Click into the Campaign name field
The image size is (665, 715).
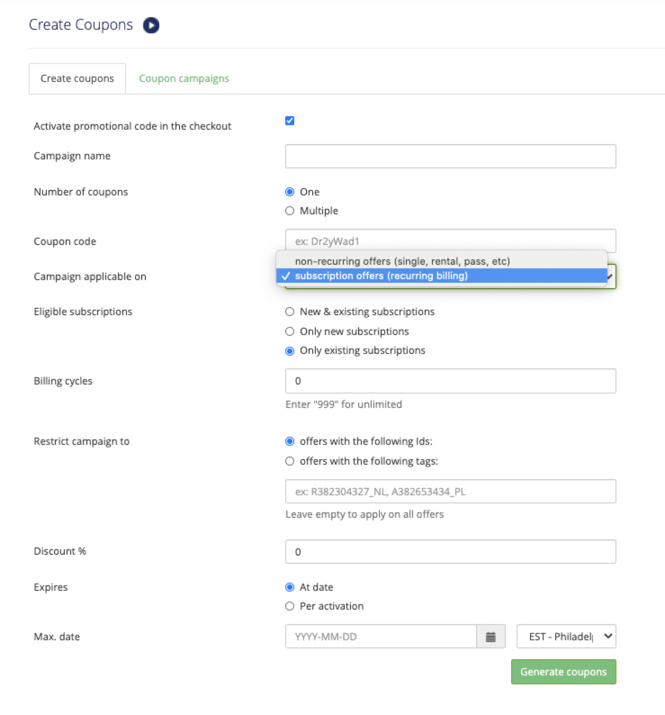[x=450, y=156]
